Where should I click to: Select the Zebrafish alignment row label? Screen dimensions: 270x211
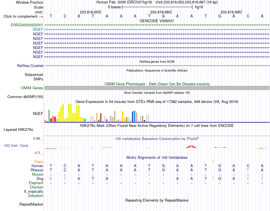pos(36,196)
